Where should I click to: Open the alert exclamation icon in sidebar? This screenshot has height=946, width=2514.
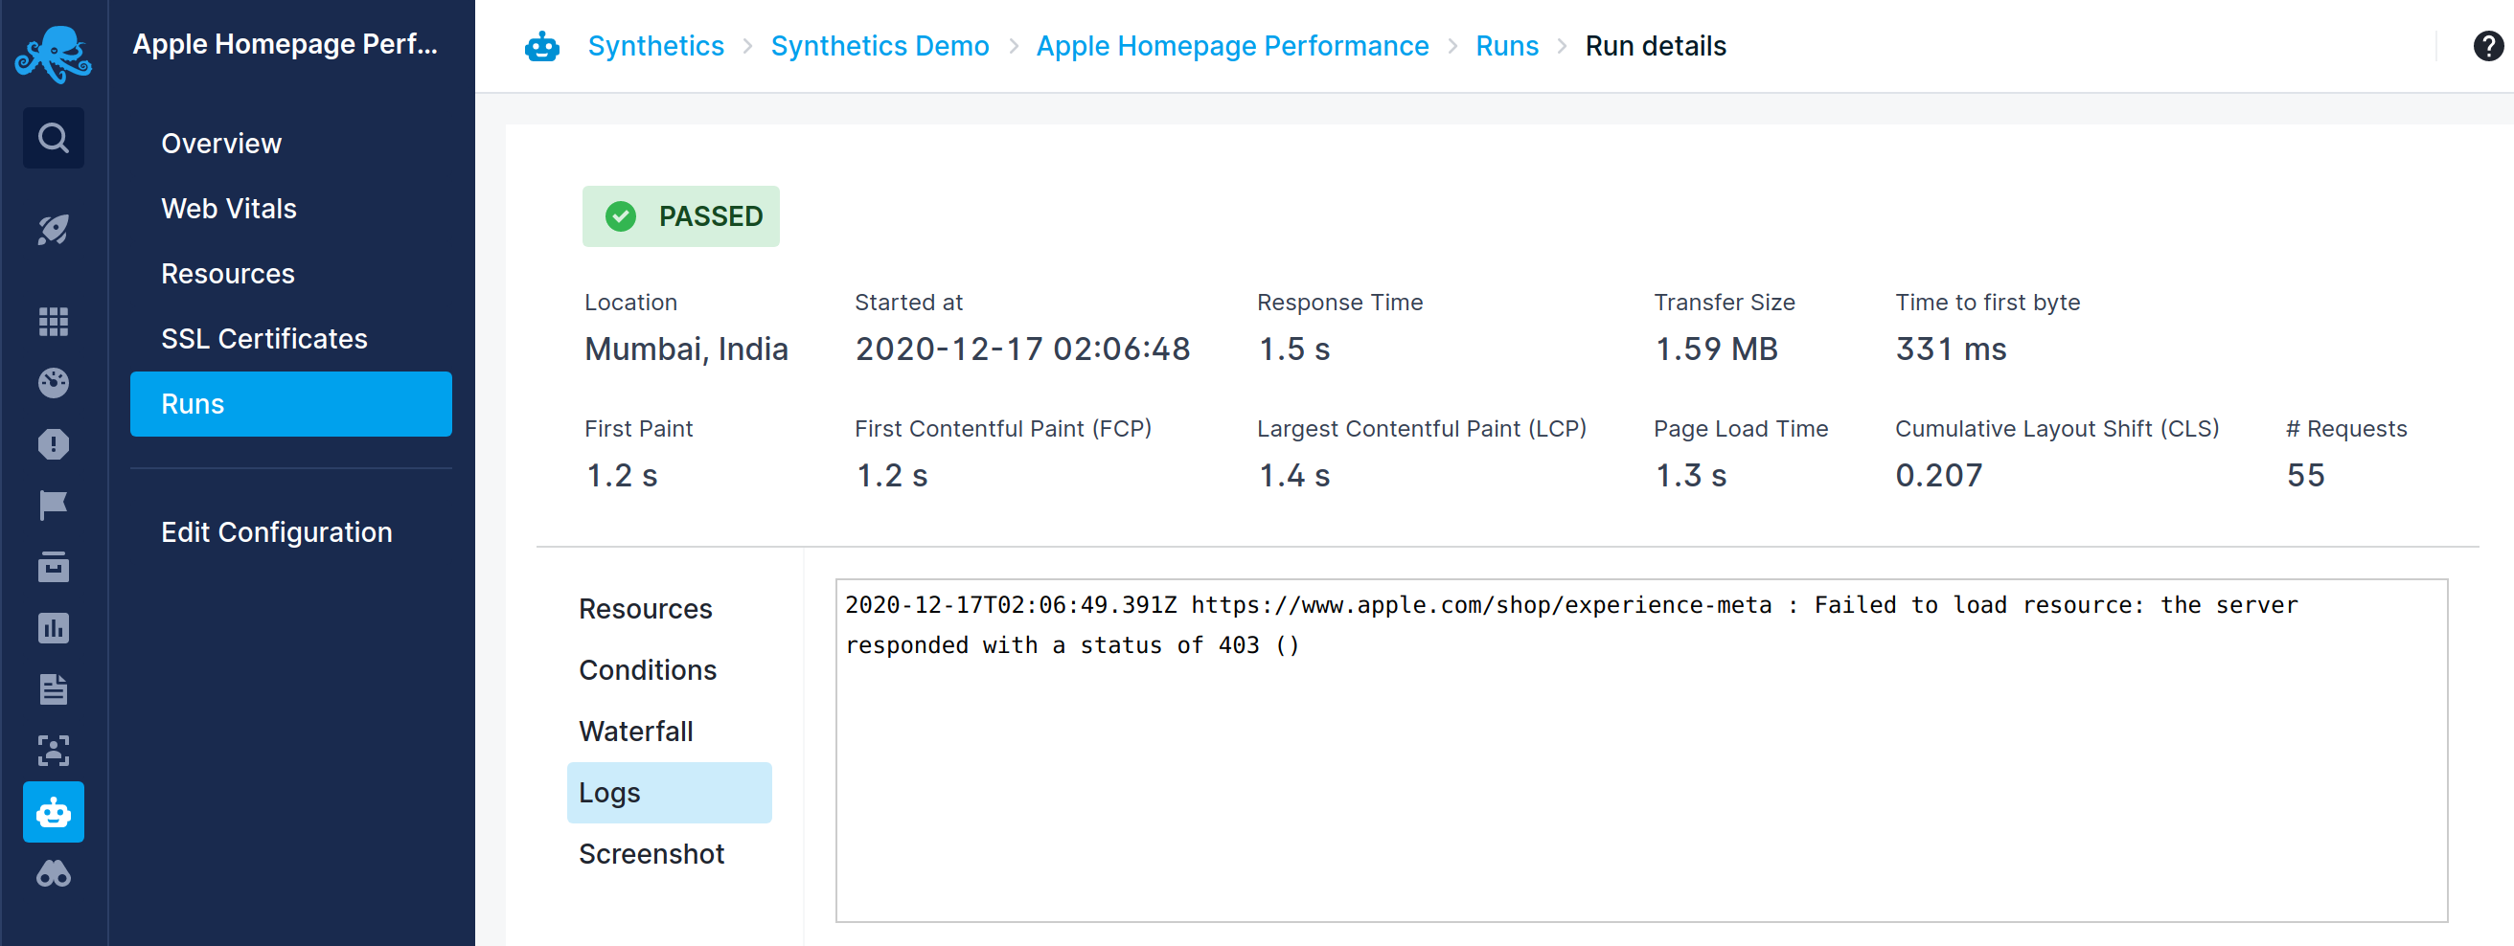point(54,443)
